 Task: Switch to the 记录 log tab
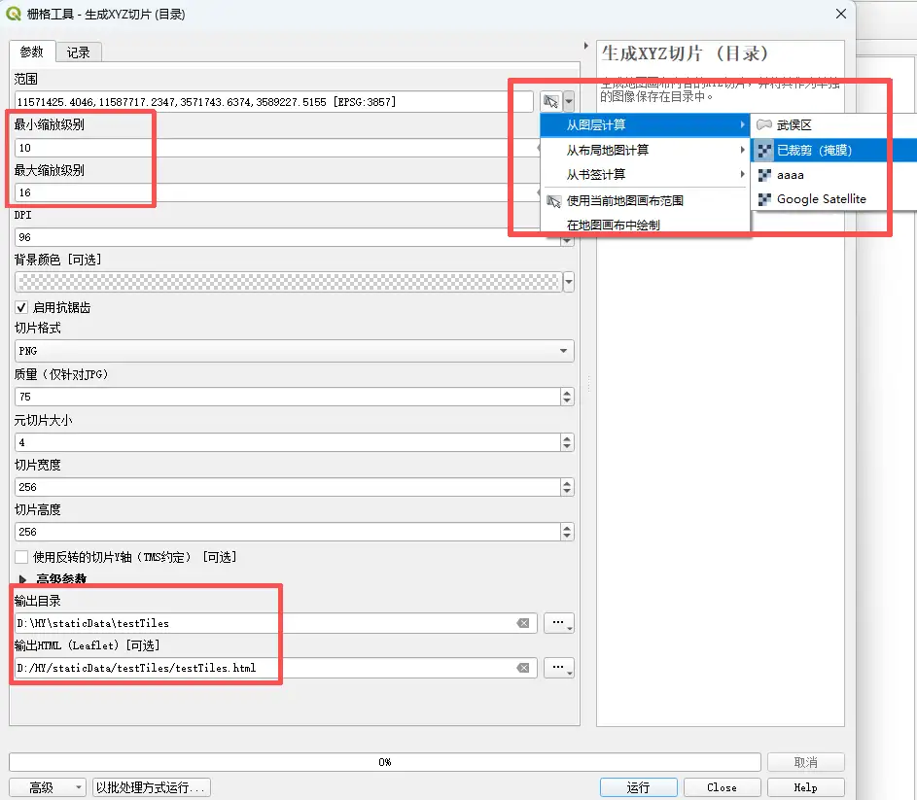coord(79,52)
